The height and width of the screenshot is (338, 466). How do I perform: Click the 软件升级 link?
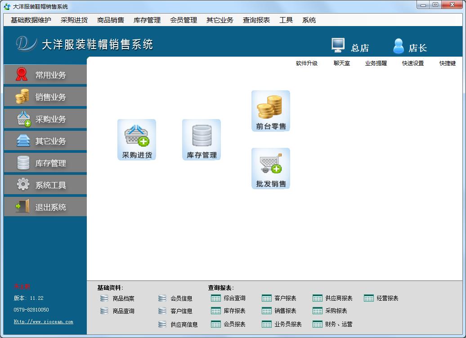point(307,63)
